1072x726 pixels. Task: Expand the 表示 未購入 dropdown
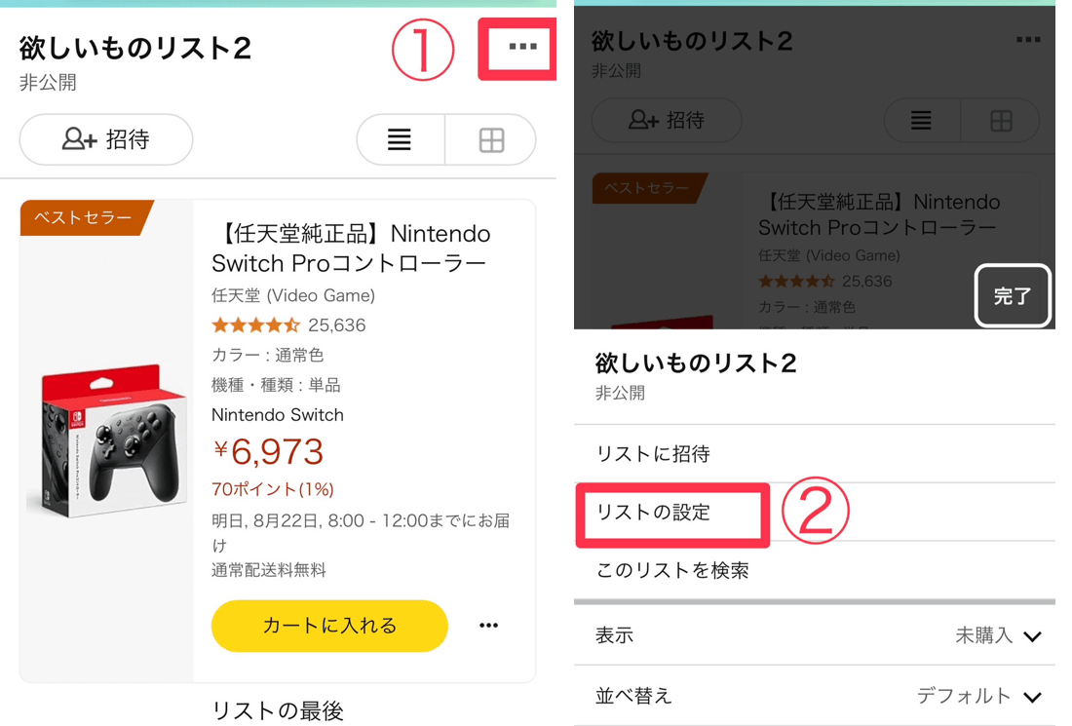[998, 636]
